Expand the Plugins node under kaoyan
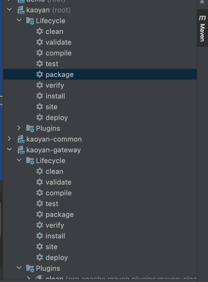 [18, 128]
